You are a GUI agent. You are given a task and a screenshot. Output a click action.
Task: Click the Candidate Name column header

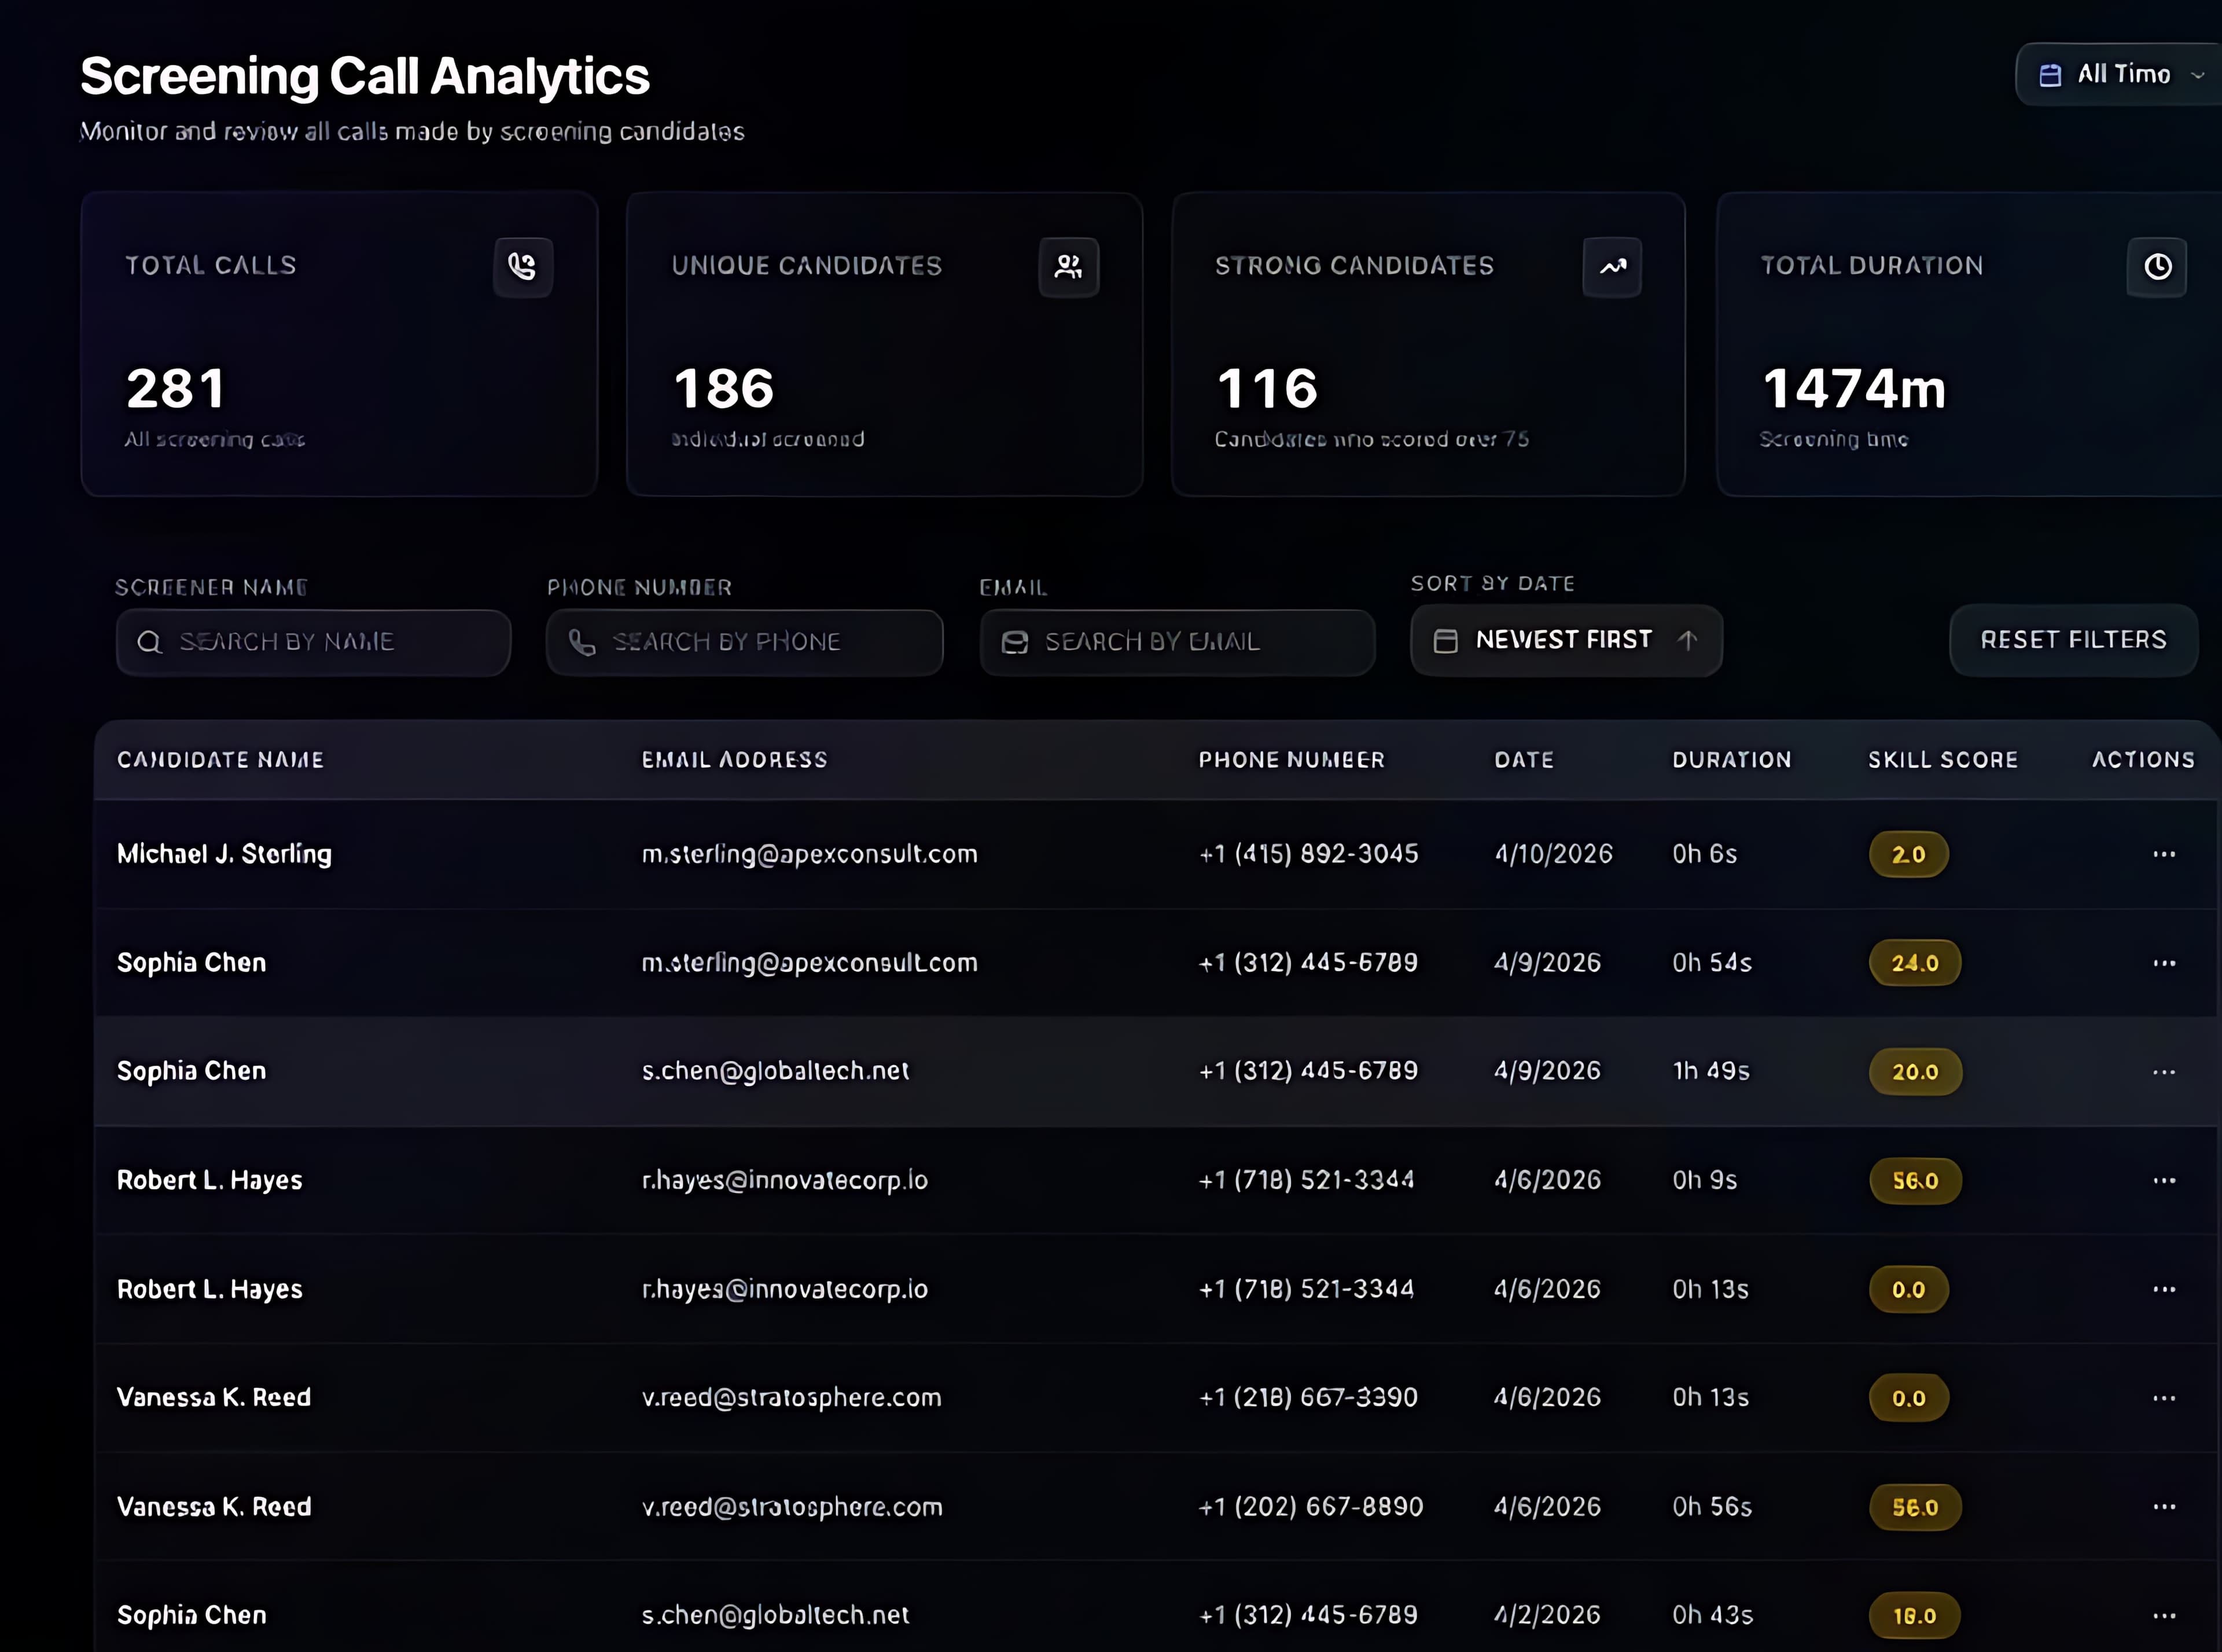(221, 760)
